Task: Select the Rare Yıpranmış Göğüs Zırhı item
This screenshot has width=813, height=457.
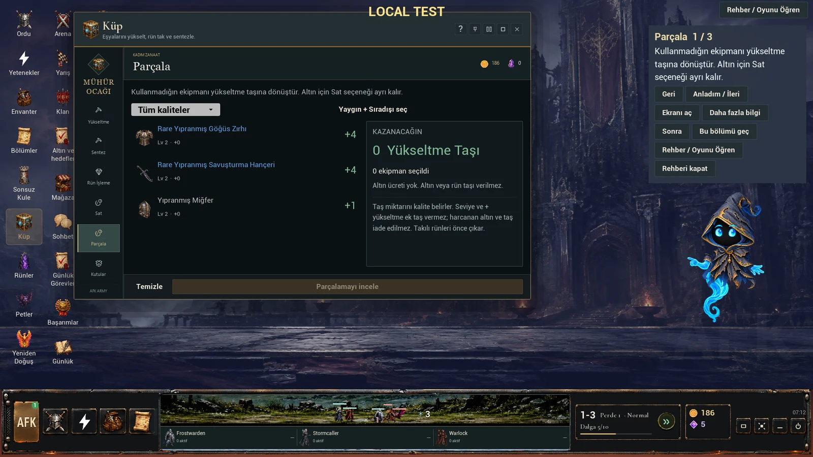Action: 246,135
